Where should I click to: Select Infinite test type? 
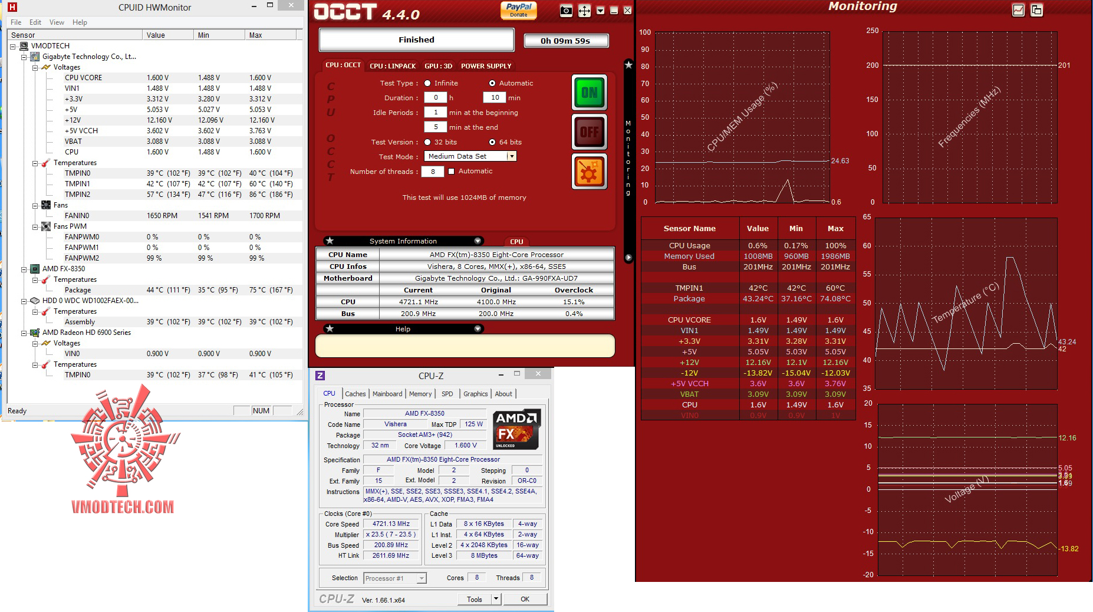pos(427,83)
